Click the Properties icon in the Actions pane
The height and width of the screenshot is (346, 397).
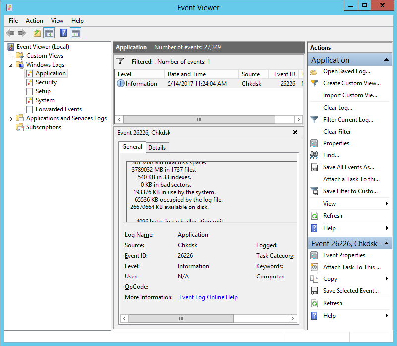point(314,143)
